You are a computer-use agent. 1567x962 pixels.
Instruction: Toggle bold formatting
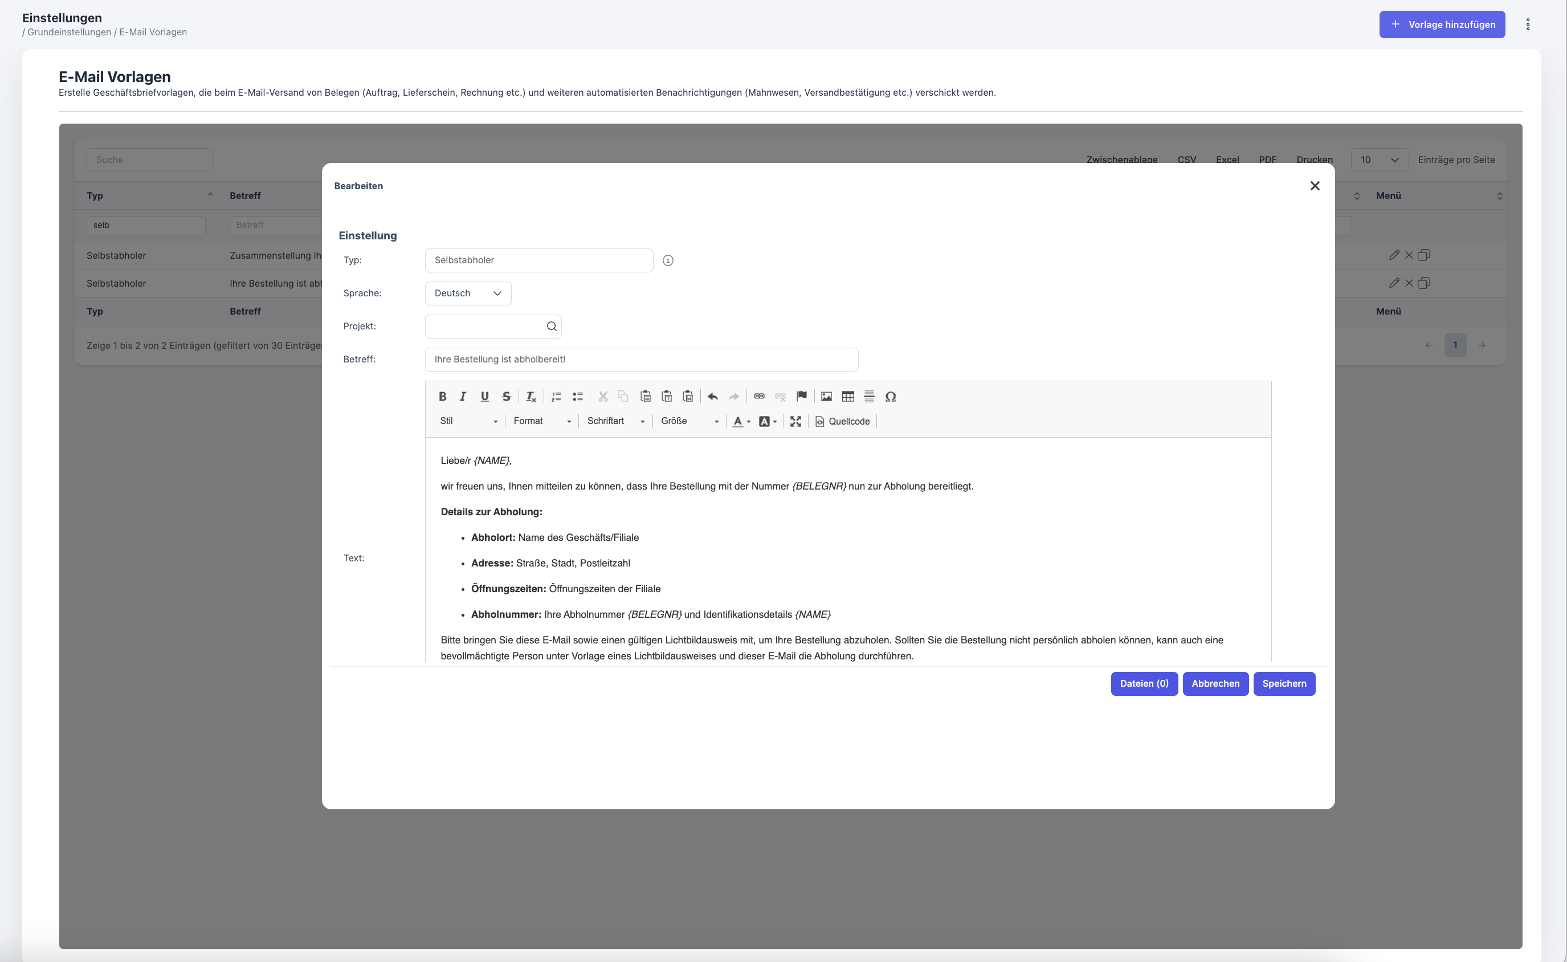coord(443,397)
